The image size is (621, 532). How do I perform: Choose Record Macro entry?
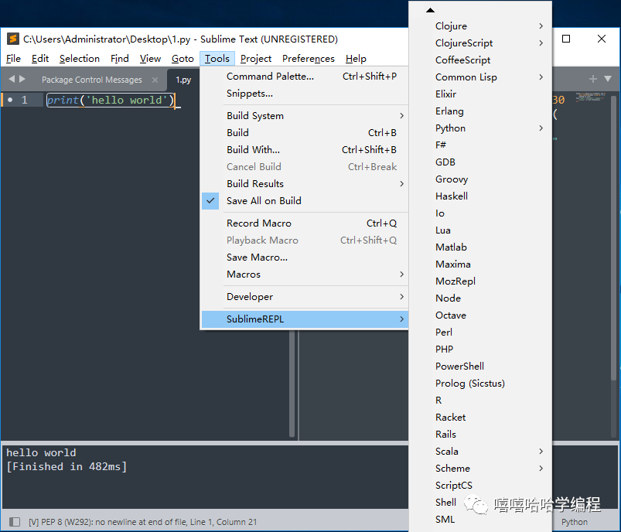tap(305, 223)
